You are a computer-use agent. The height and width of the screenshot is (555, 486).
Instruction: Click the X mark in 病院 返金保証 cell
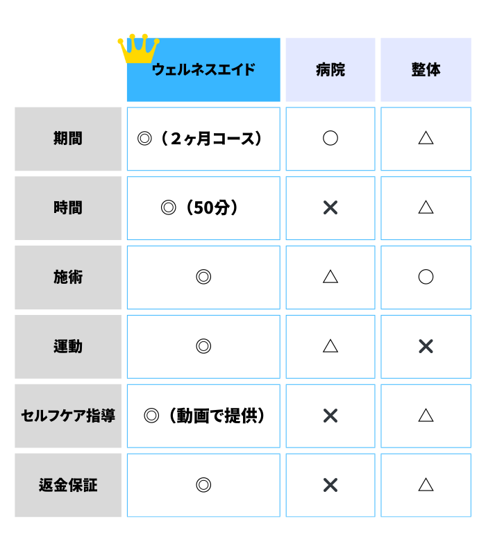coord(330,485)
